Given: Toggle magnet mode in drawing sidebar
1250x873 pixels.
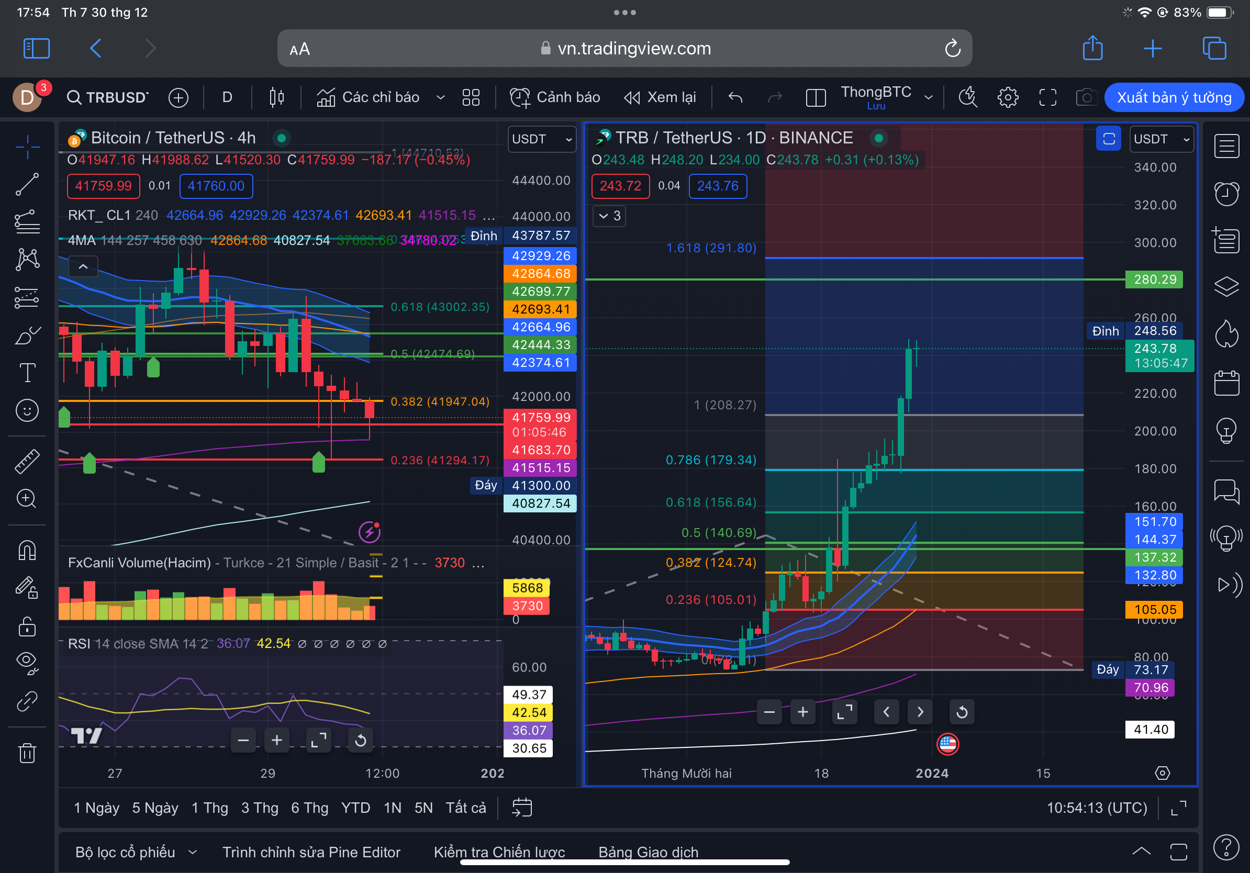Looking at the screenshot, I should click(27, 550).
